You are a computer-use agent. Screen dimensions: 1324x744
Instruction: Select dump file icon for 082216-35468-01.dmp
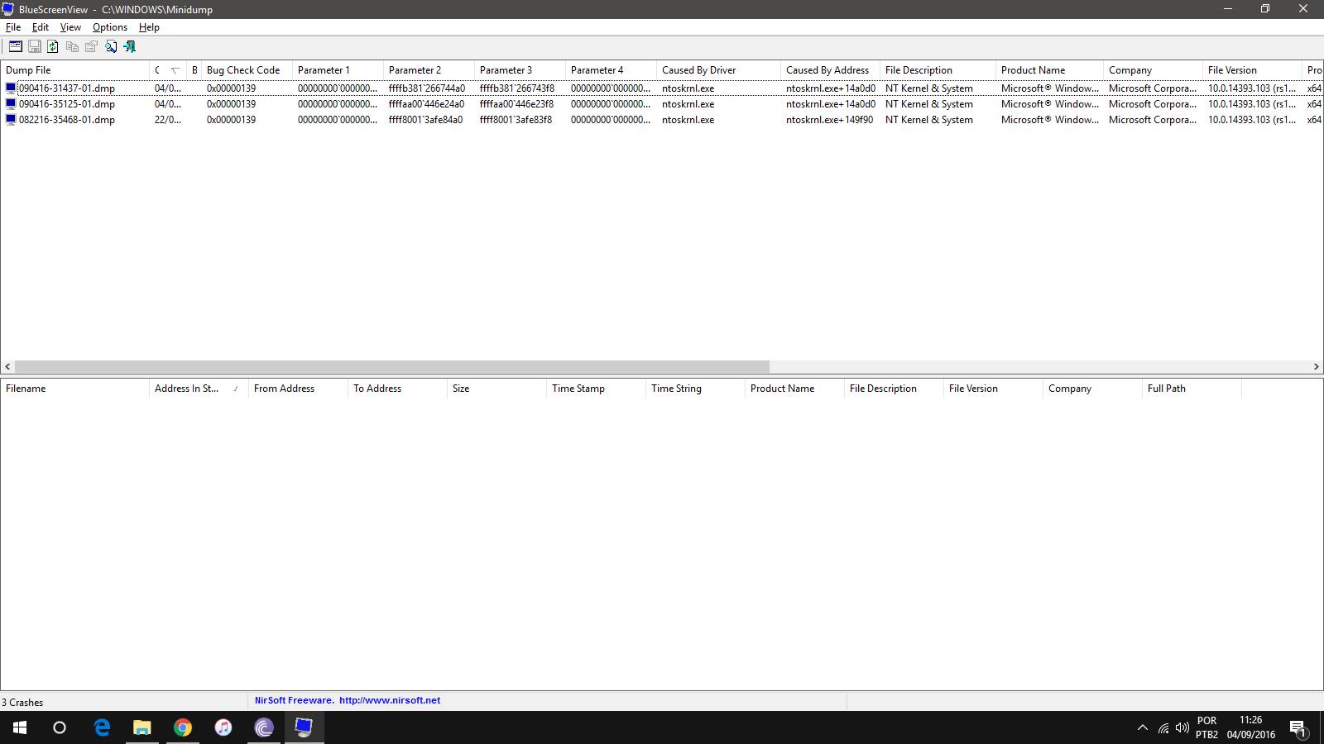click(x=11, y=120)
